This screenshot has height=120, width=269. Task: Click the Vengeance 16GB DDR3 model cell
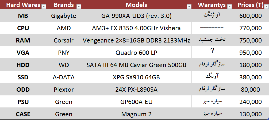(x=136, y=40)
